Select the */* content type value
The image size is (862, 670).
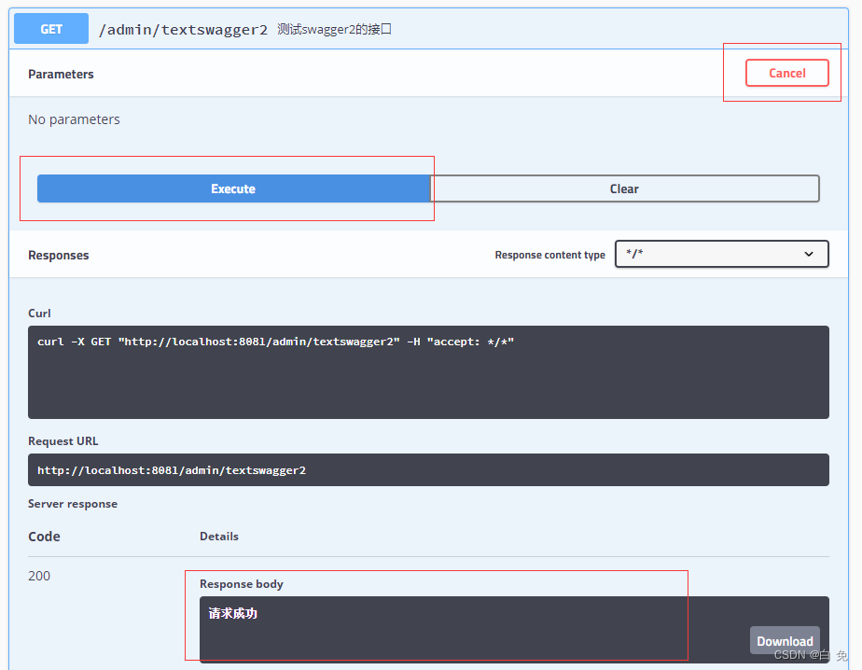pyautogui.click(x=644, y=254)
